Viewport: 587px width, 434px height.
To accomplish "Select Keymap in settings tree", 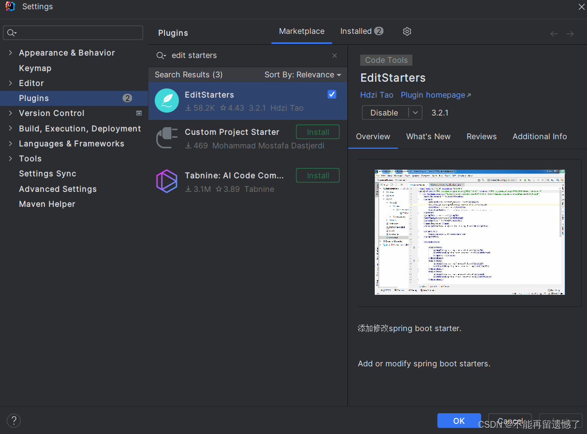I will pos(35,68).
